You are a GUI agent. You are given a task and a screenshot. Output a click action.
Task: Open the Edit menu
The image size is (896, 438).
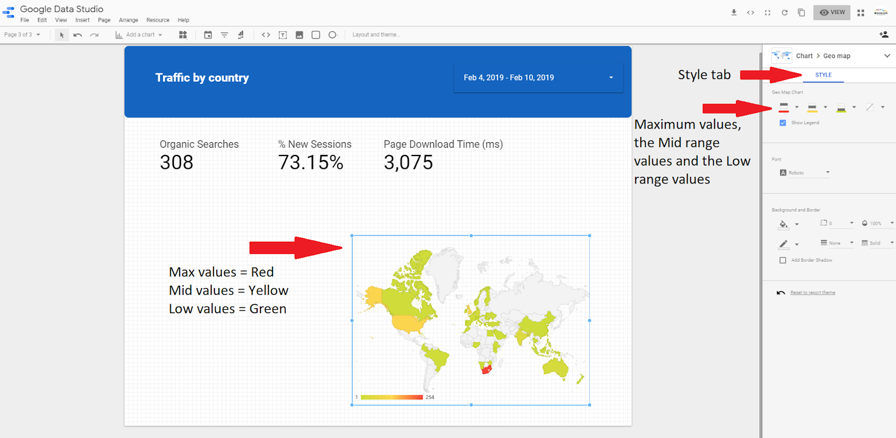click(42, 20)
